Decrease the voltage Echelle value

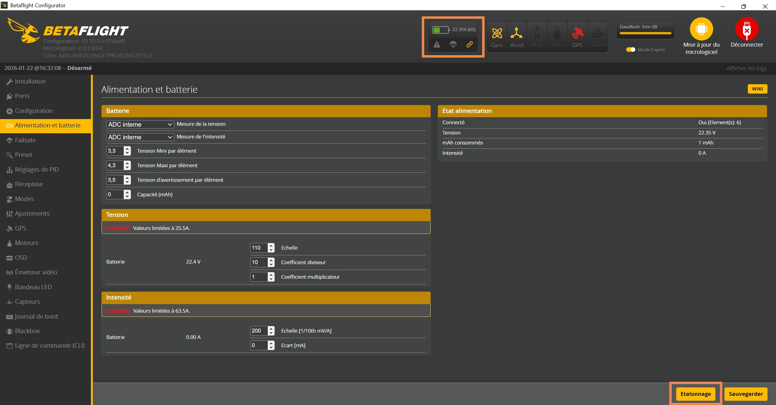[x=271, y=250]
